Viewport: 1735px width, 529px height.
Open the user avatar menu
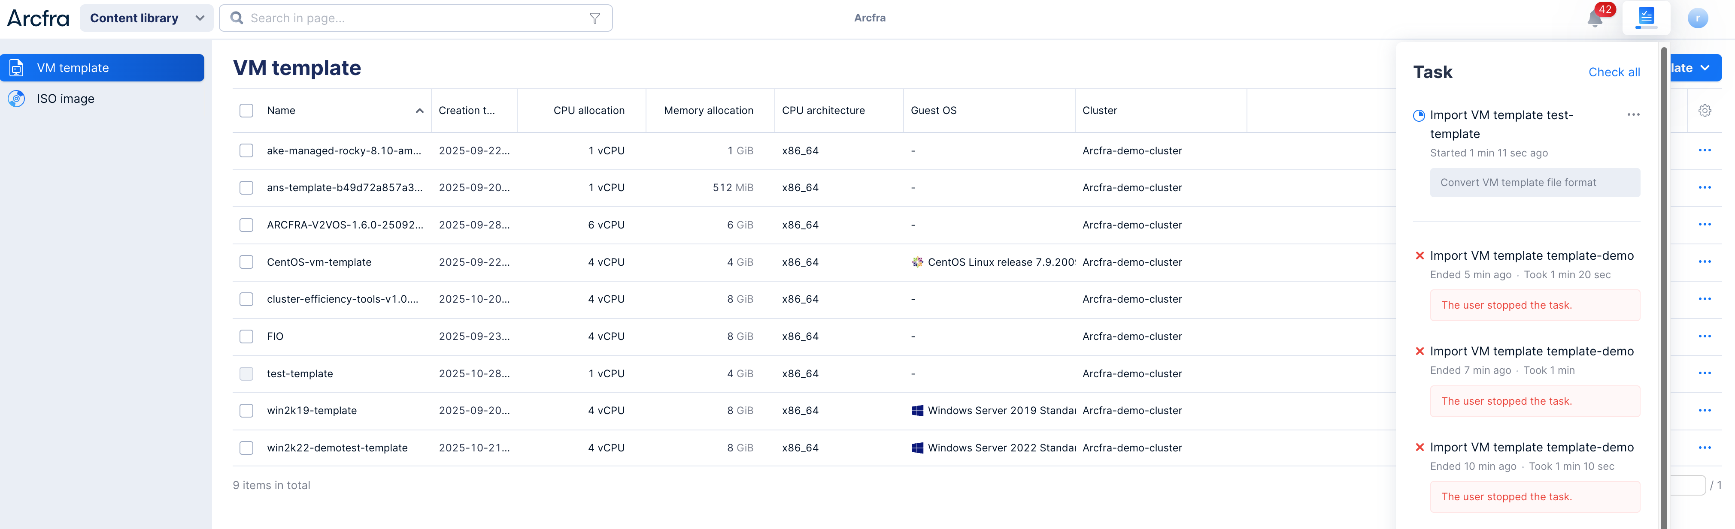click(x=1697, y=18)
